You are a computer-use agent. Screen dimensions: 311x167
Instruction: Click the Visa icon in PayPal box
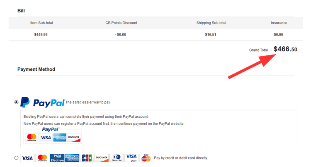46,137
